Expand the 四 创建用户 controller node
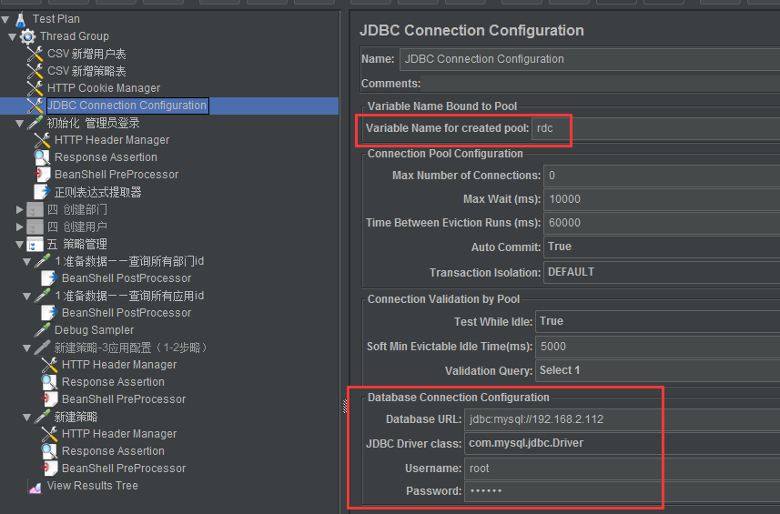Image resolution: width=780 pixels, height=514 pixels. click(x=20, y=227)
